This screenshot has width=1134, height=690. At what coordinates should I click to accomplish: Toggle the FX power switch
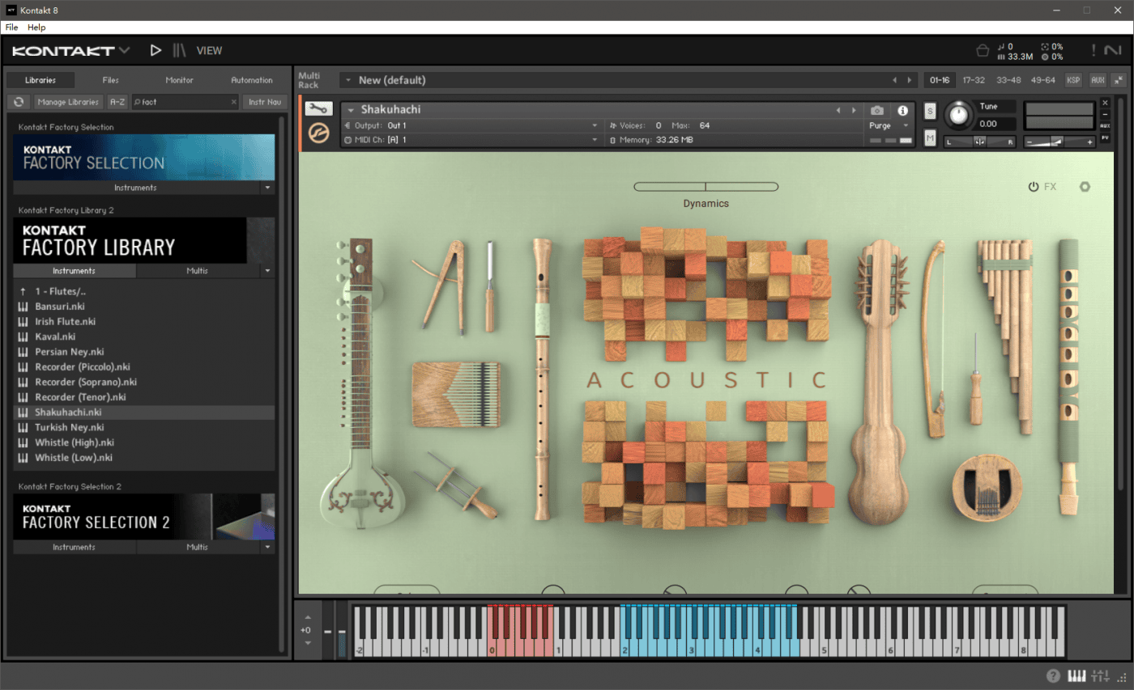pos(1034,187)
